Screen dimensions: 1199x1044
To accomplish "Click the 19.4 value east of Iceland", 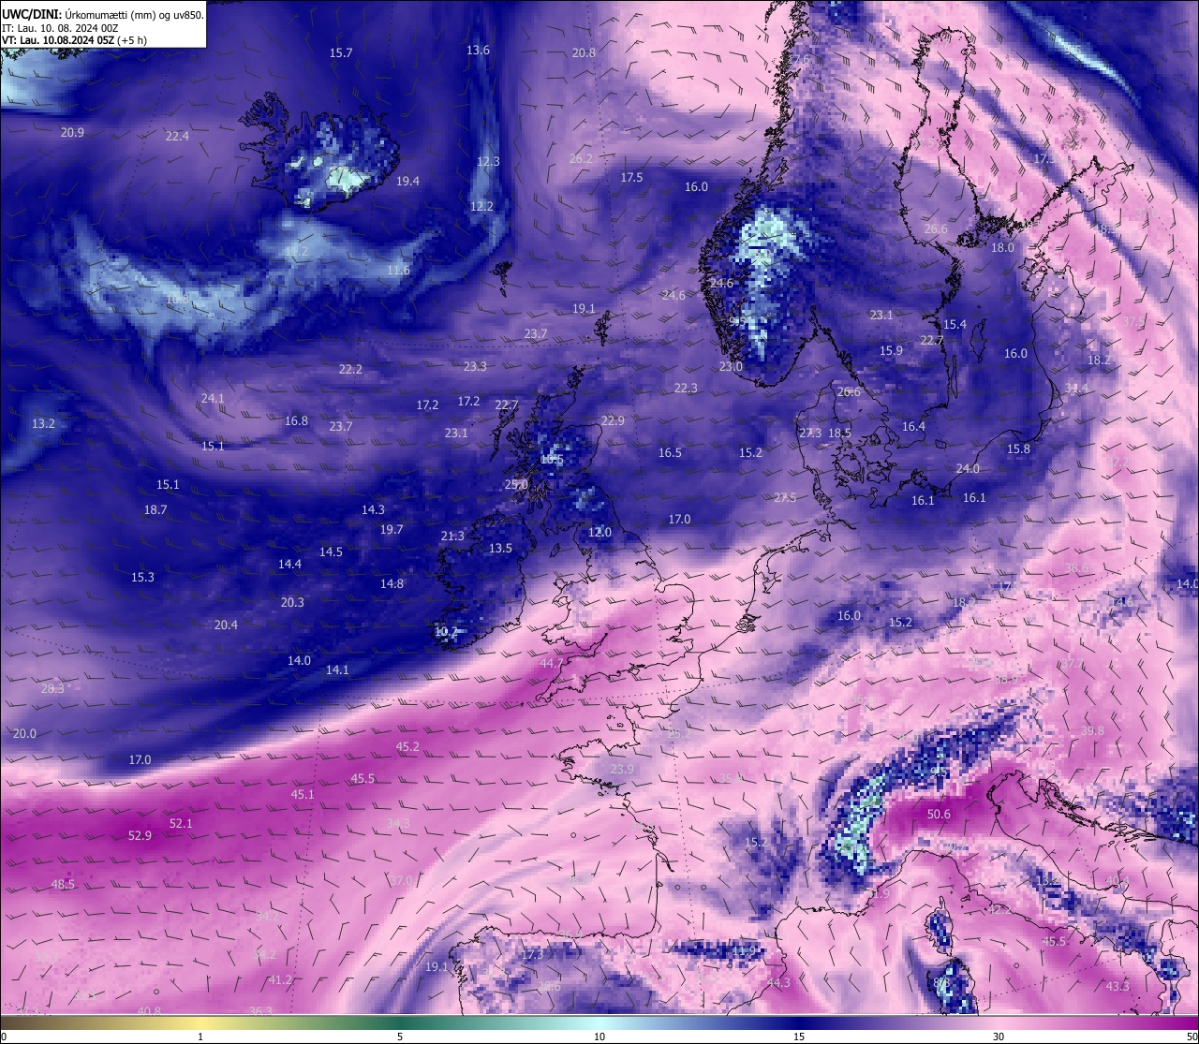I will (x=407, y=182).
